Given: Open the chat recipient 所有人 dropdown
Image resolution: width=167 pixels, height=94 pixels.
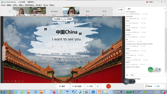Looking at the screenshot, I should [148, 75].
